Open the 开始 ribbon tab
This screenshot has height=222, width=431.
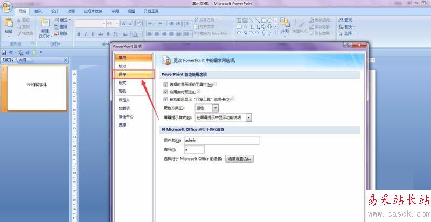[22, 11]
